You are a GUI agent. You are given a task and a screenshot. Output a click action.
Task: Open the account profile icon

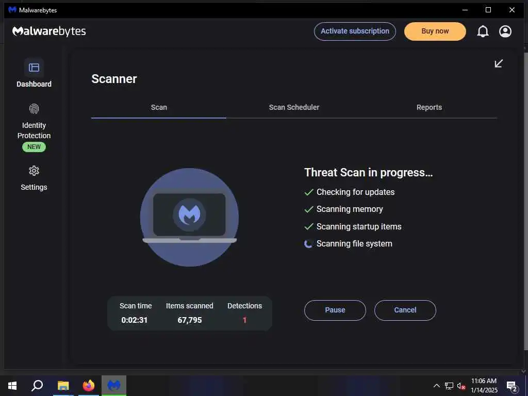click(x=505, y=31)
